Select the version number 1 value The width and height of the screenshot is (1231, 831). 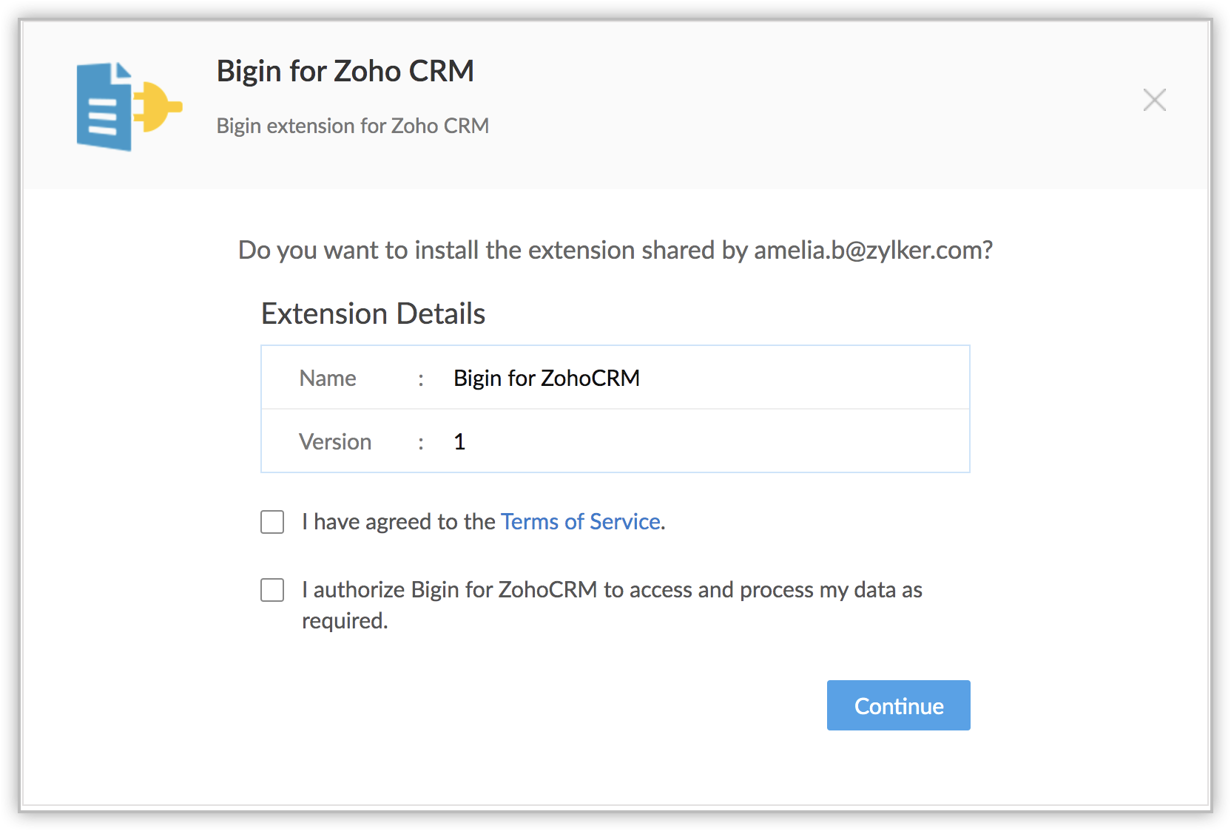pyautogui.click(x=459, y=442)
